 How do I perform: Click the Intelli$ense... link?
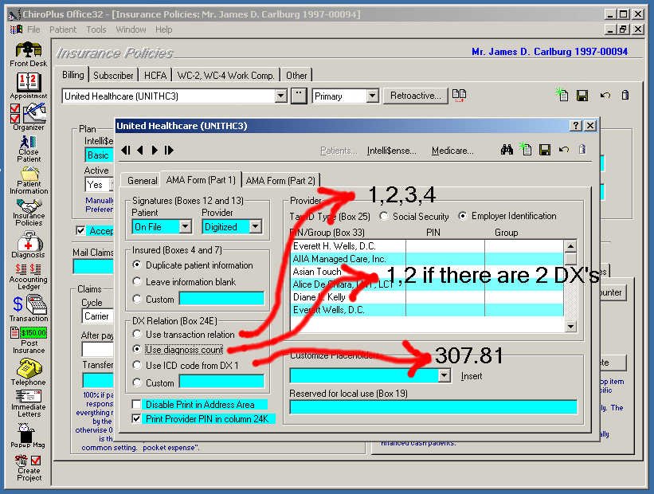pyautogui.click(x=391, y=151)
